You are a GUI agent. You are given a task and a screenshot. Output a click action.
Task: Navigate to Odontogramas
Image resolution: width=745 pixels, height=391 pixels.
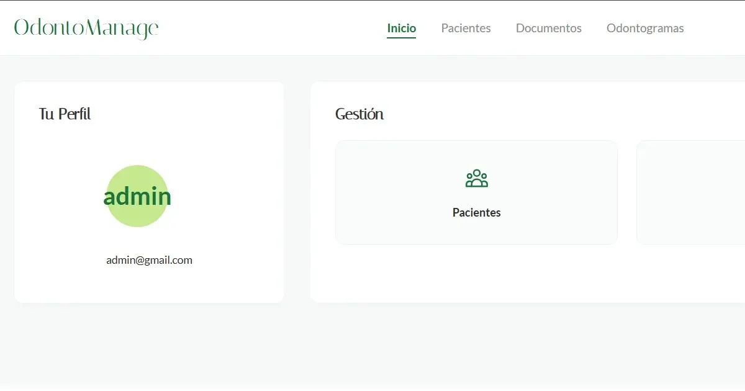tap(645, 28)
